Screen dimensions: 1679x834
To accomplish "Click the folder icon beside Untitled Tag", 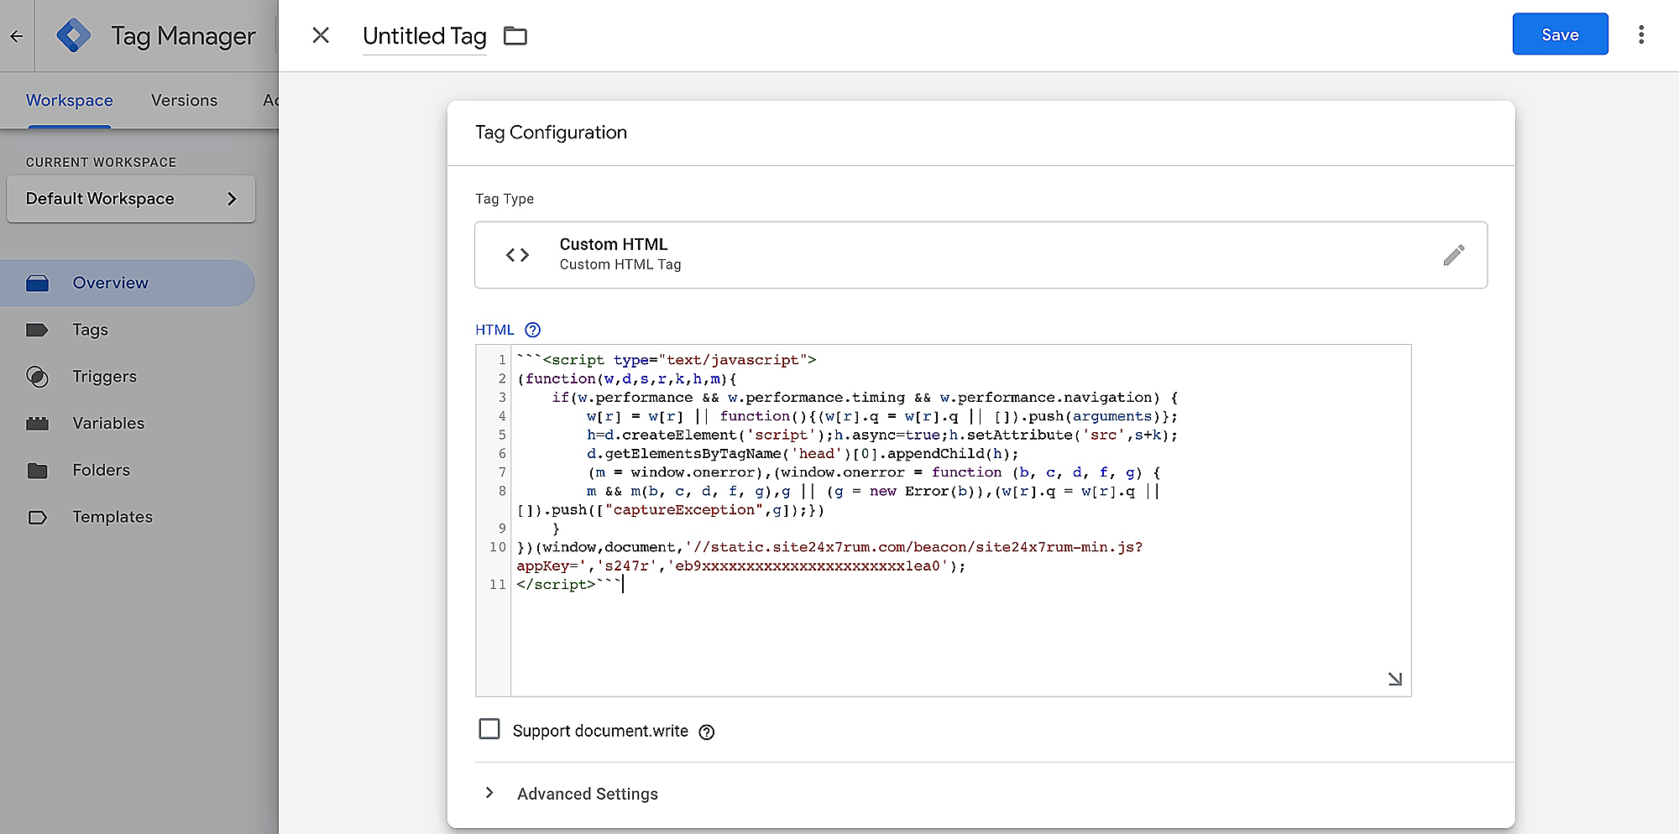I will [515, 36].
